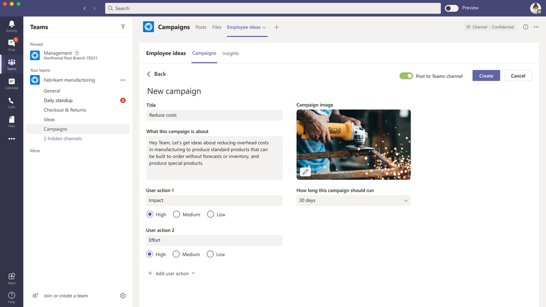Create the new campaign
The image size is (546, 307).
[x=486, y=76]
